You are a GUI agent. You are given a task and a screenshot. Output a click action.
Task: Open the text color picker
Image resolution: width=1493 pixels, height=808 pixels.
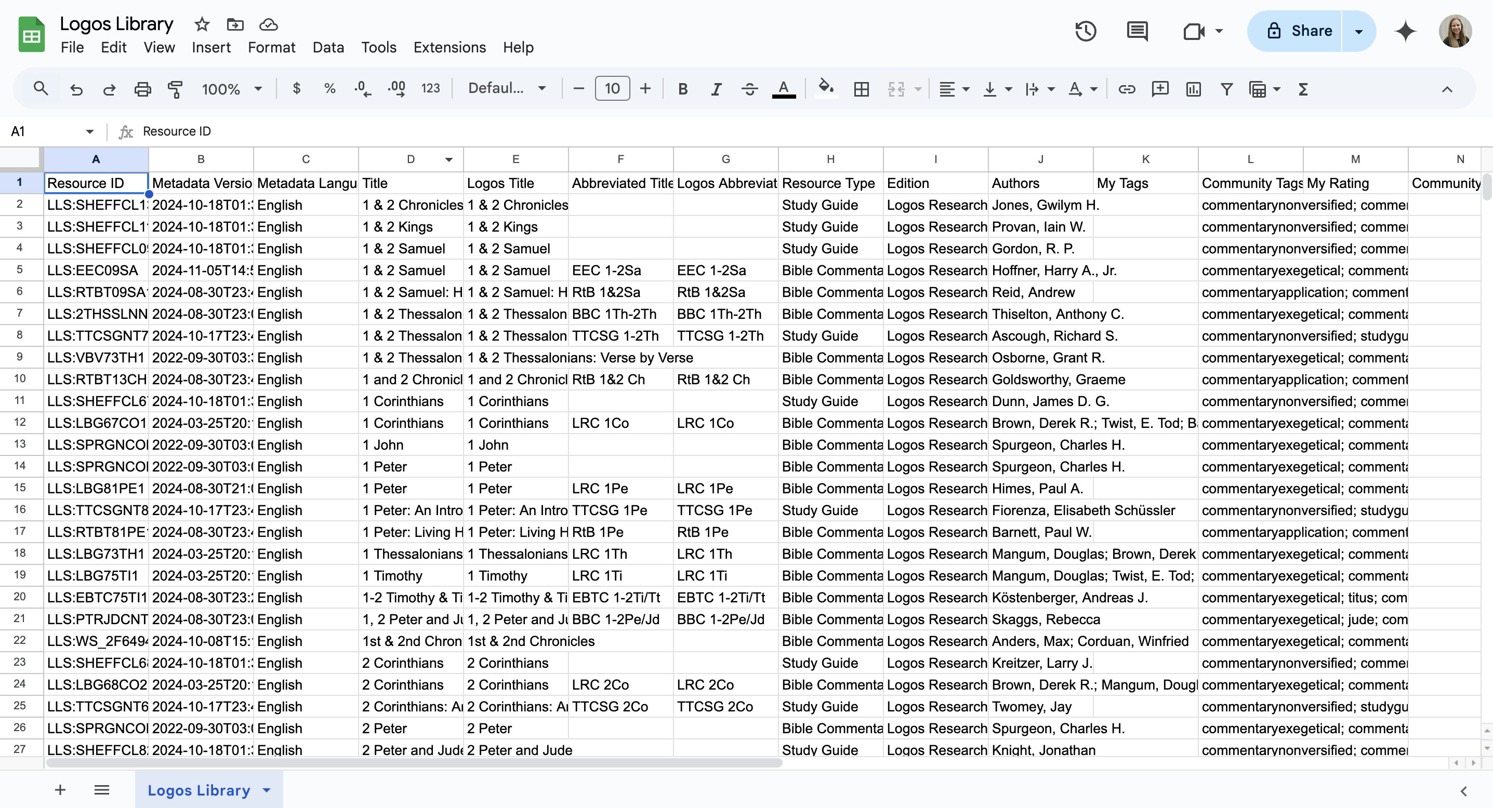pyautogui.click(x=784, y=89)
